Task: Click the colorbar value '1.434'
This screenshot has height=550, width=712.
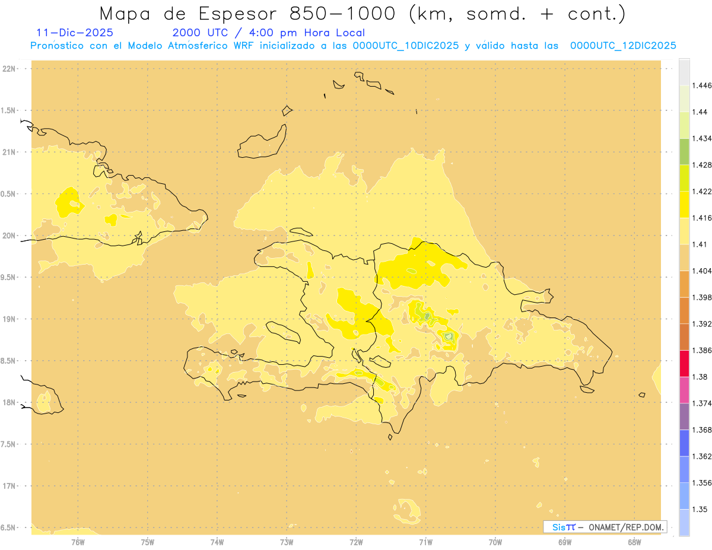Action: coord(703,138)
